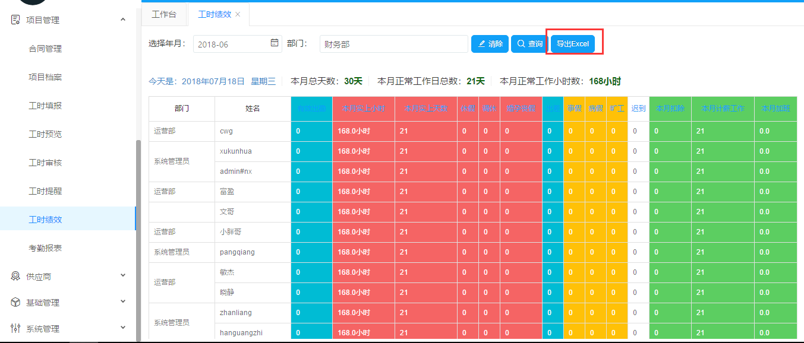
Task: Open 工时填报 in the sidebar
Action: tap(45, 106)
